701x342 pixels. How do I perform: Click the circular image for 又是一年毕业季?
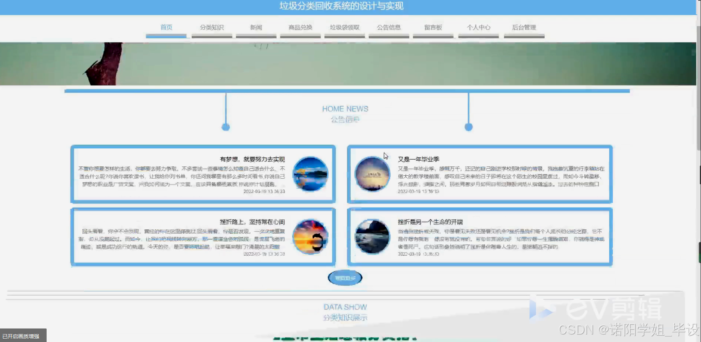click(372, 174)
